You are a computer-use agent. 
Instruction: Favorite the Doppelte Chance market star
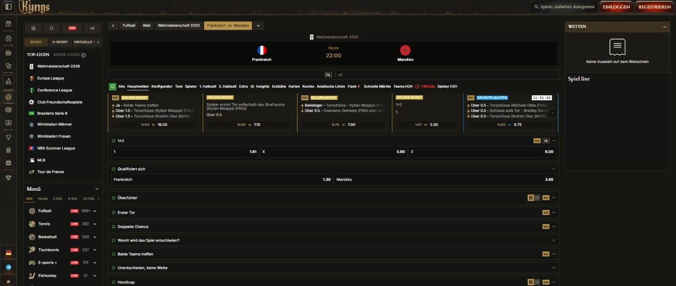click(114, 227)
